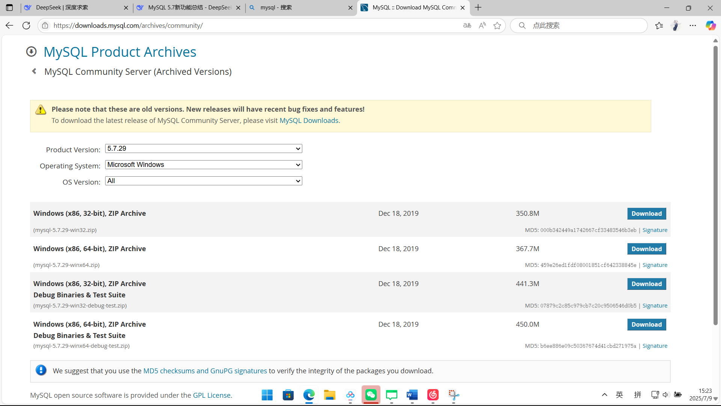Click the read aloud icon
Image resolution: width=721 pixels, height=406 pixels.
pyautogui.click(x=482, y=26)
